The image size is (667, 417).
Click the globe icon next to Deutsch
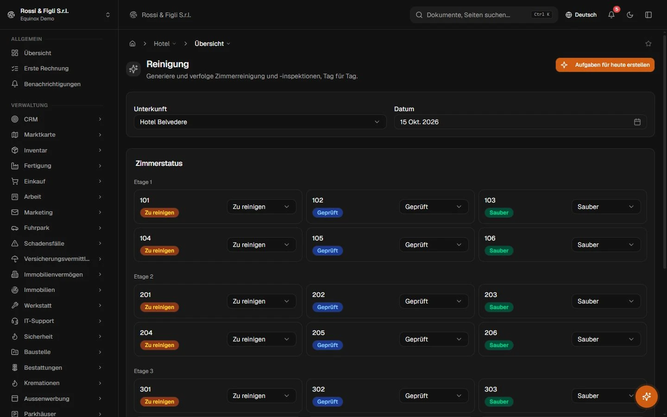pos(569,15)
